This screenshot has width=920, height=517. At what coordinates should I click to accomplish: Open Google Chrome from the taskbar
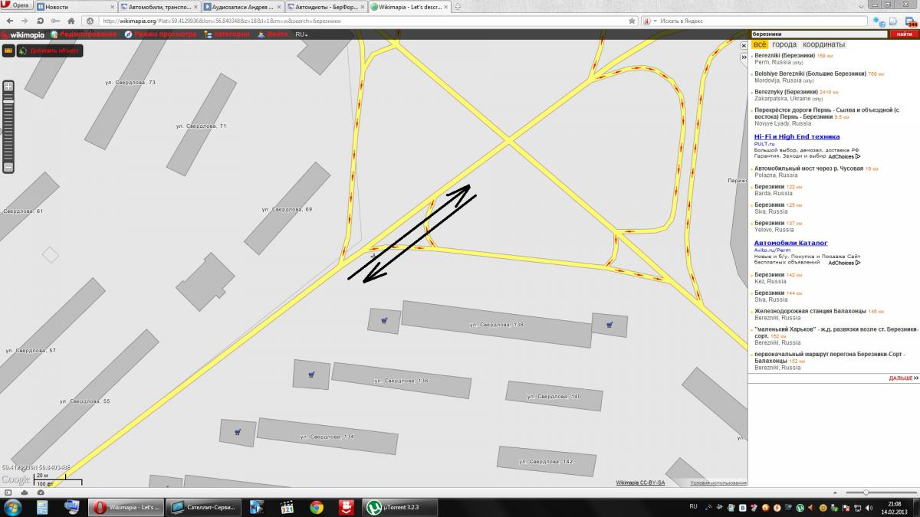pos(316,507)
